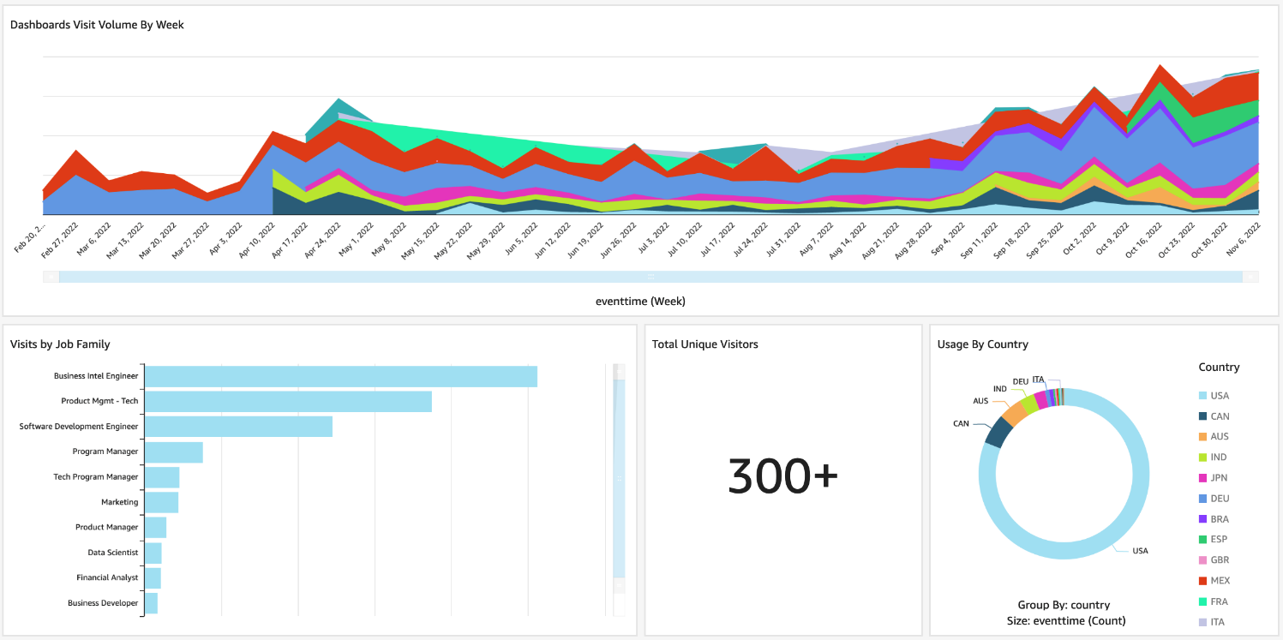The image size is (1283, 640).
Task: Open the Usage By Country panel title
Action: 982,344
